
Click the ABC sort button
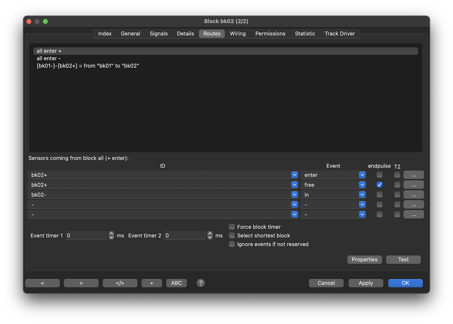click(x=176, y=283)
